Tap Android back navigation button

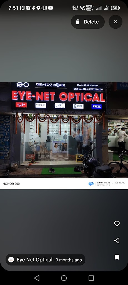(x=37, y=278)
